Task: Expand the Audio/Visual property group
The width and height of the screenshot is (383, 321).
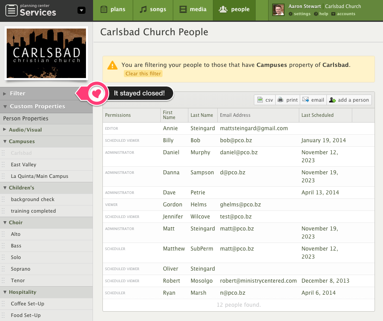Action: (25, 130)
